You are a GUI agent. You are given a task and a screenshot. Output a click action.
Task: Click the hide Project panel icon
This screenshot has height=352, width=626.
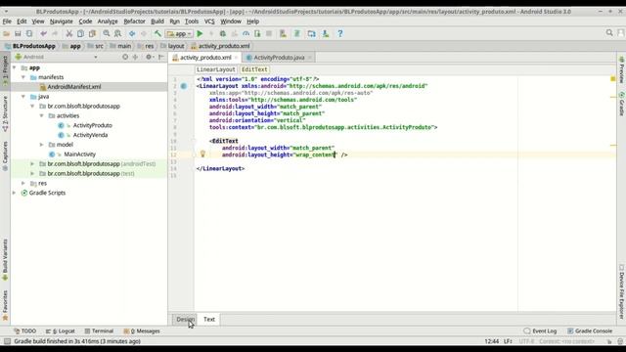click(x=160, y=57)
